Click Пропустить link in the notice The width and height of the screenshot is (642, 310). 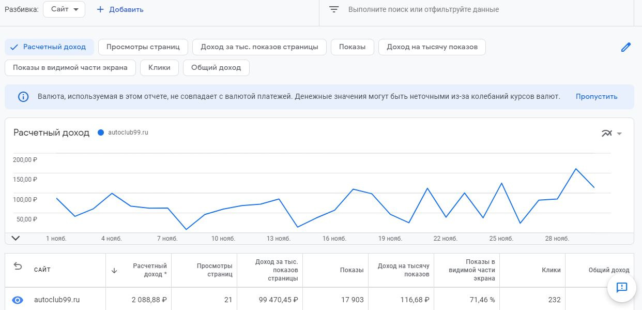click(x=597, y=97)
